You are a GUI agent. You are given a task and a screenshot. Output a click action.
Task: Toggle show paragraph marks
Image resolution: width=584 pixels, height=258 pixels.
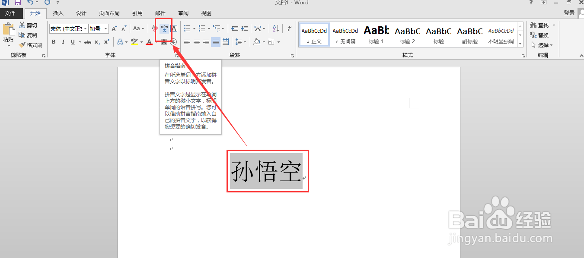[x=289, y=29]
